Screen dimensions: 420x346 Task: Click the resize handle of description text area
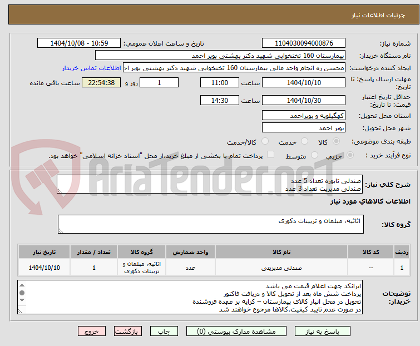click(x=60, y=191)
